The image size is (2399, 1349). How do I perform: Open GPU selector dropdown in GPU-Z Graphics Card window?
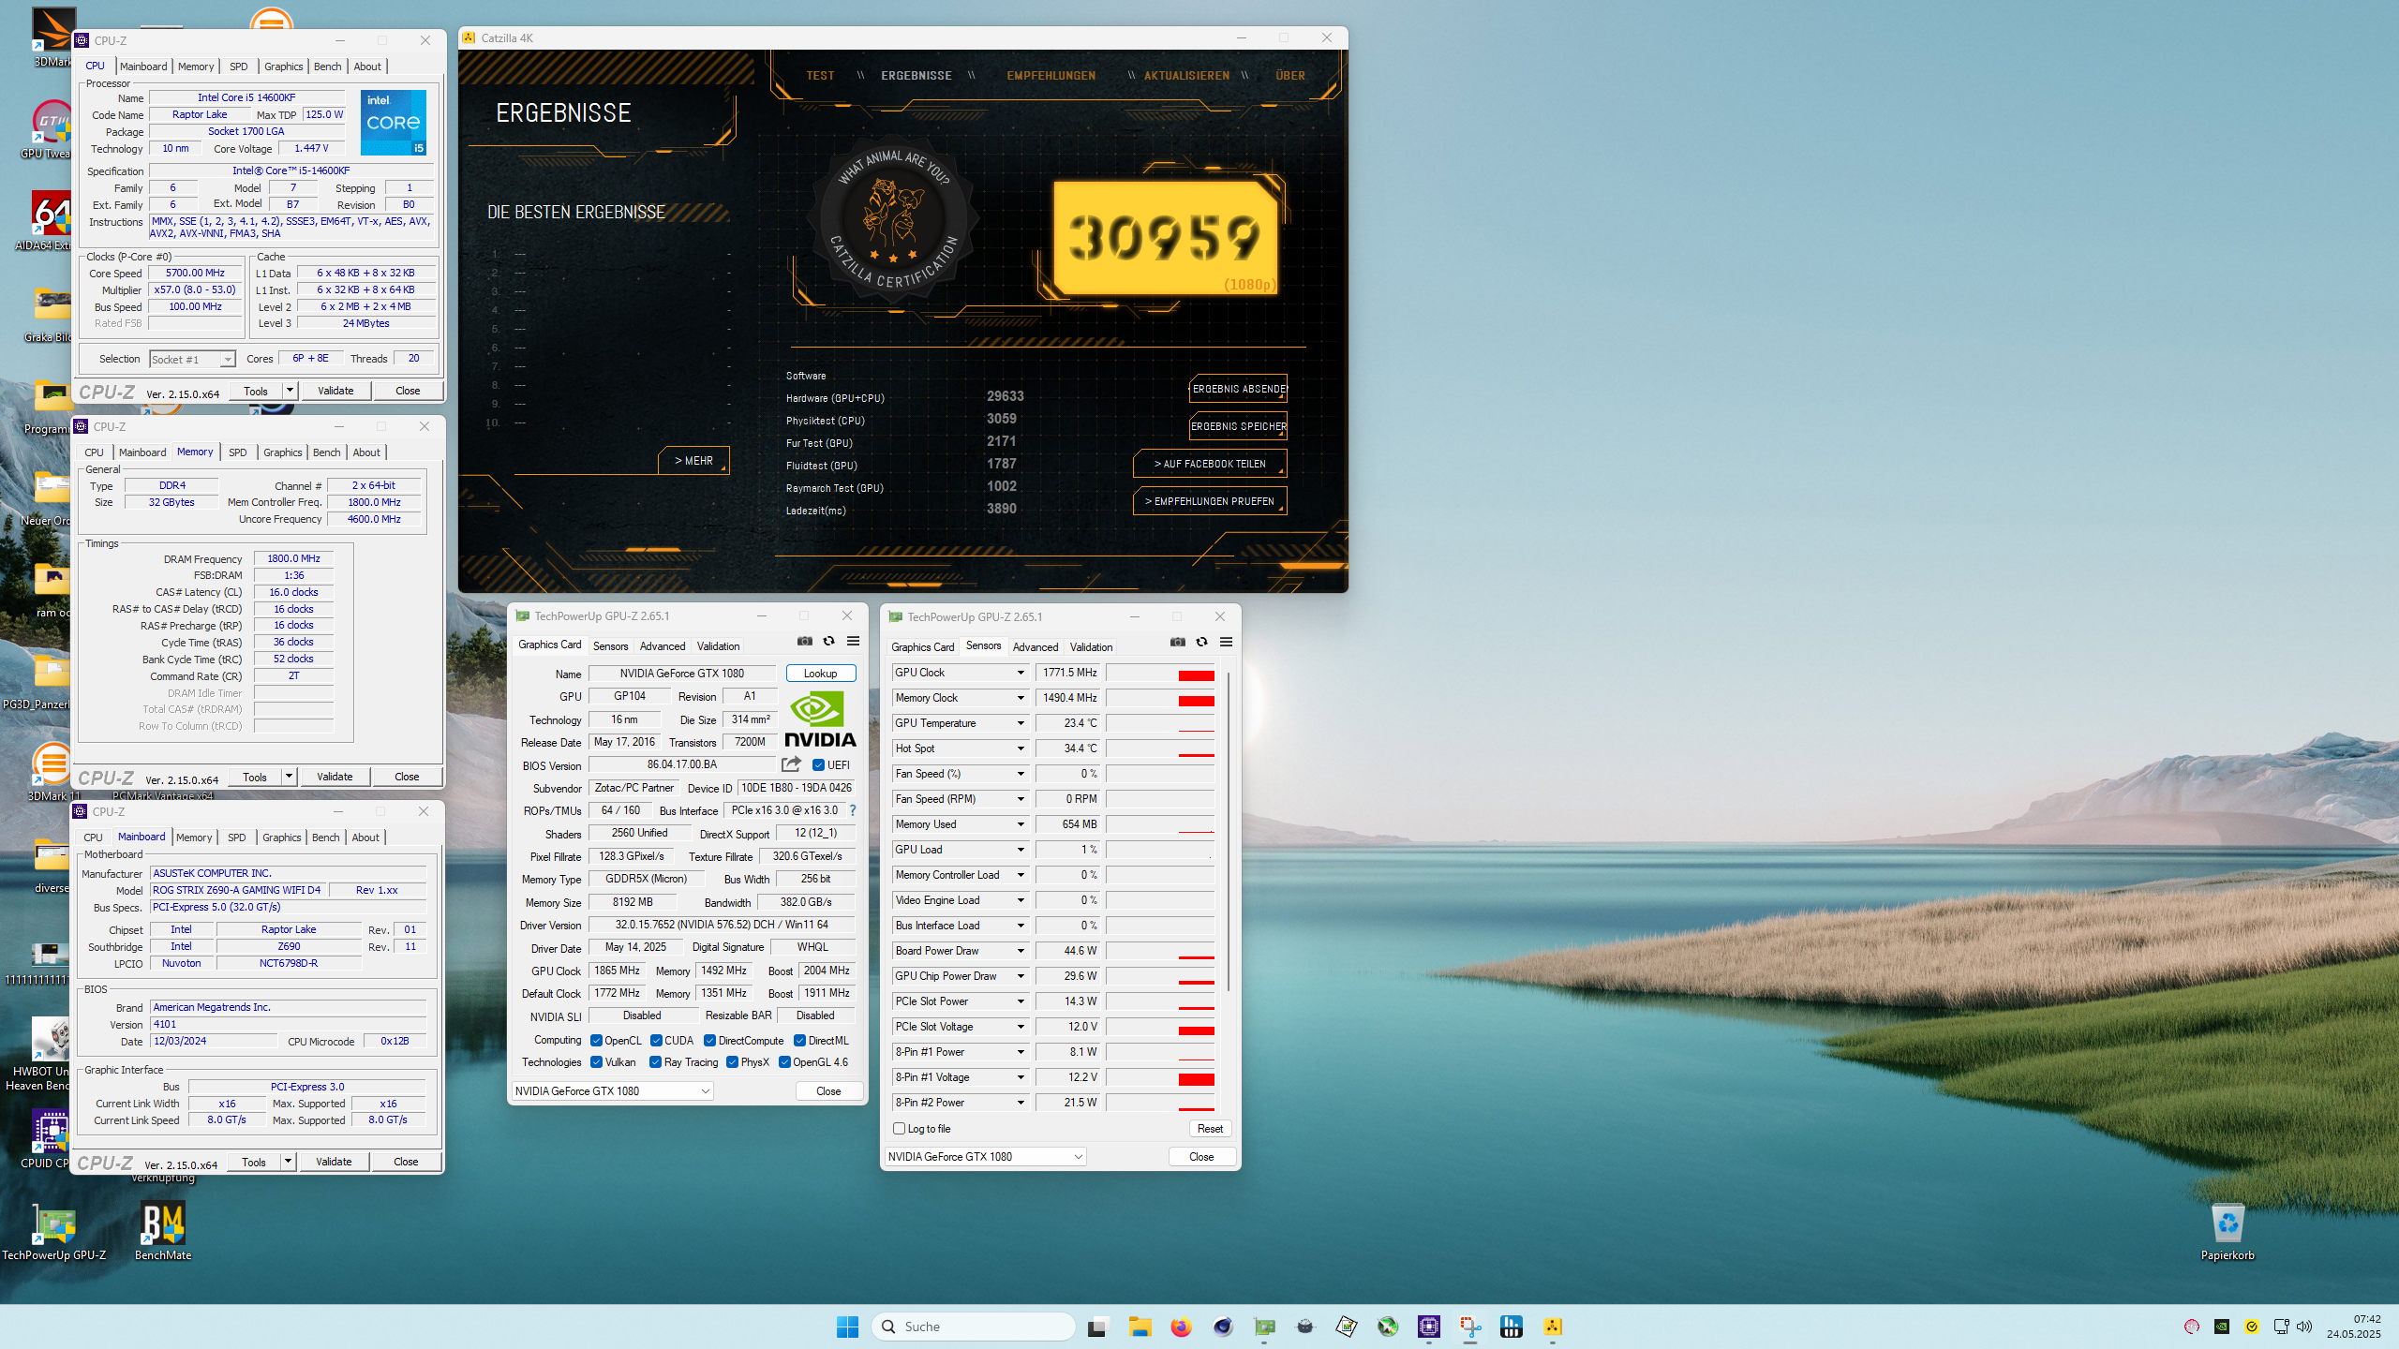pos(613,1091)
